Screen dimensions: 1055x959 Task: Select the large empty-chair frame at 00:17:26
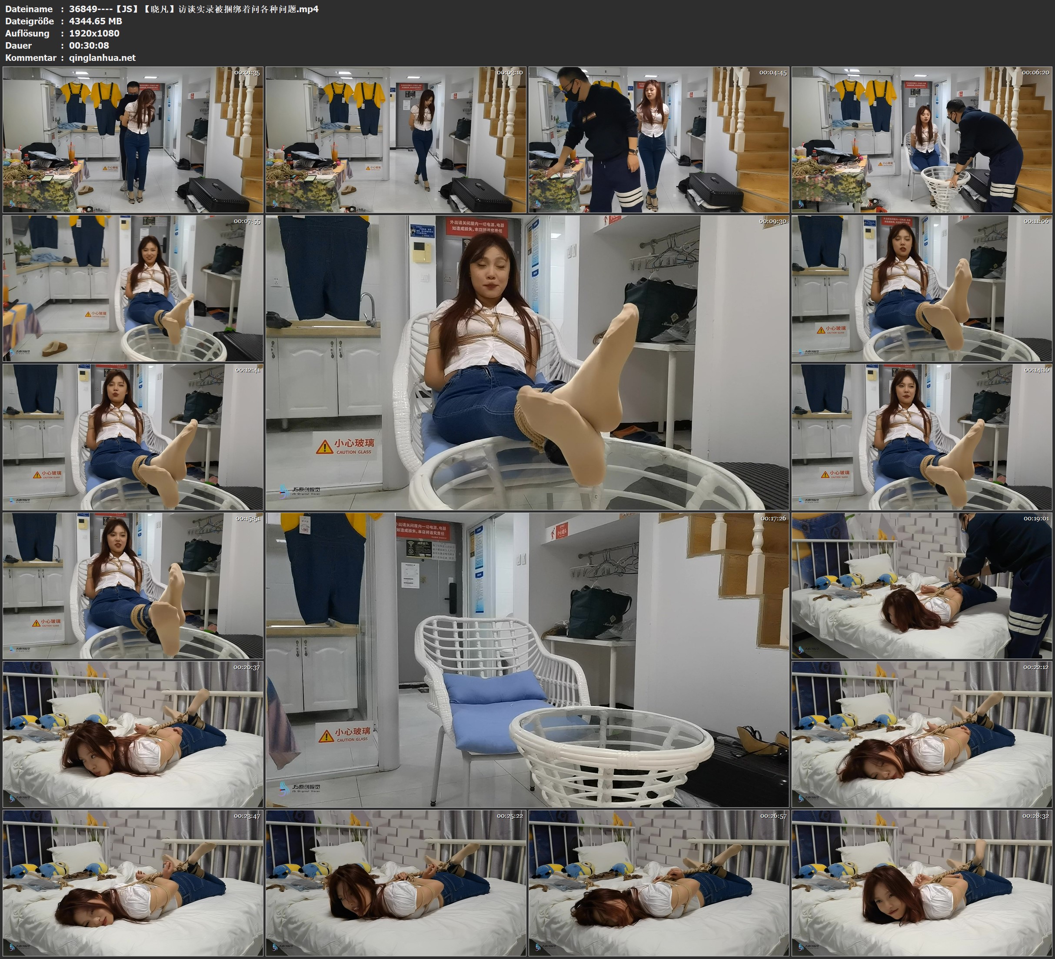tap(527, 659)
